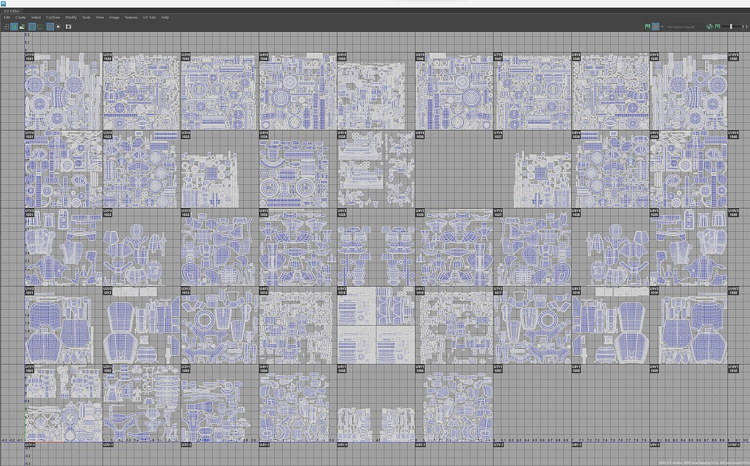
Task: Toggle the checker map display icon
Action: 655,26
